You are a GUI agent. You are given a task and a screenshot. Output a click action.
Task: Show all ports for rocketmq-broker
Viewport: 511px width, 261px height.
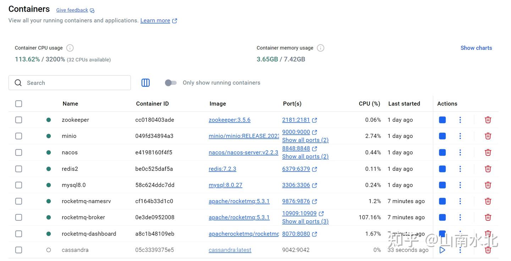(305, 221)
